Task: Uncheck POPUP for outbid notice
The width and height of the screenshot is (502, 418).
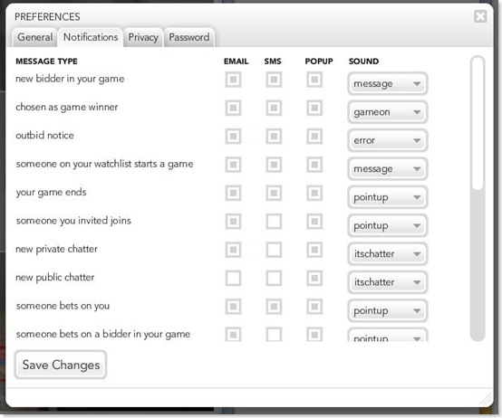Action: (x=314, y=136)
